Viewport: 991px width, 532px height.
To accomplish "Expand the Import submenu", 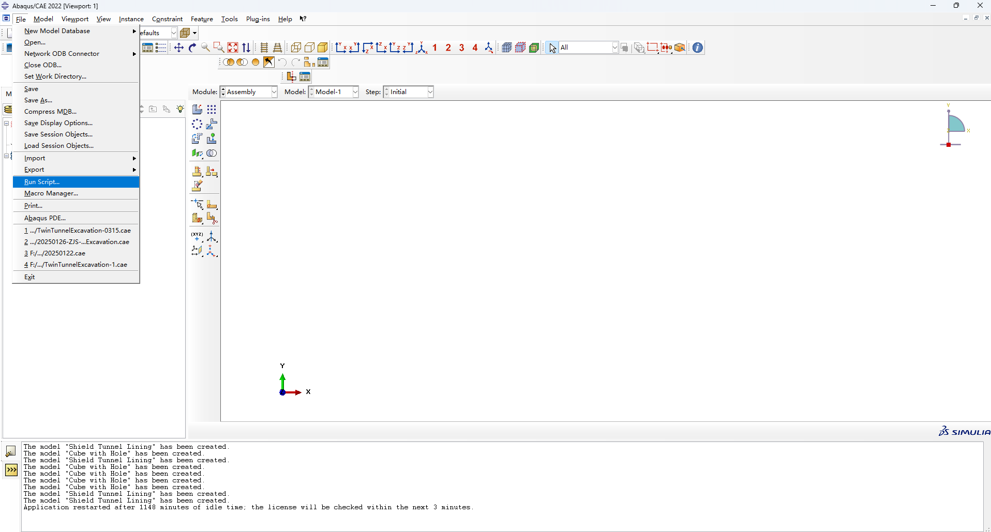I will (76, 158).
